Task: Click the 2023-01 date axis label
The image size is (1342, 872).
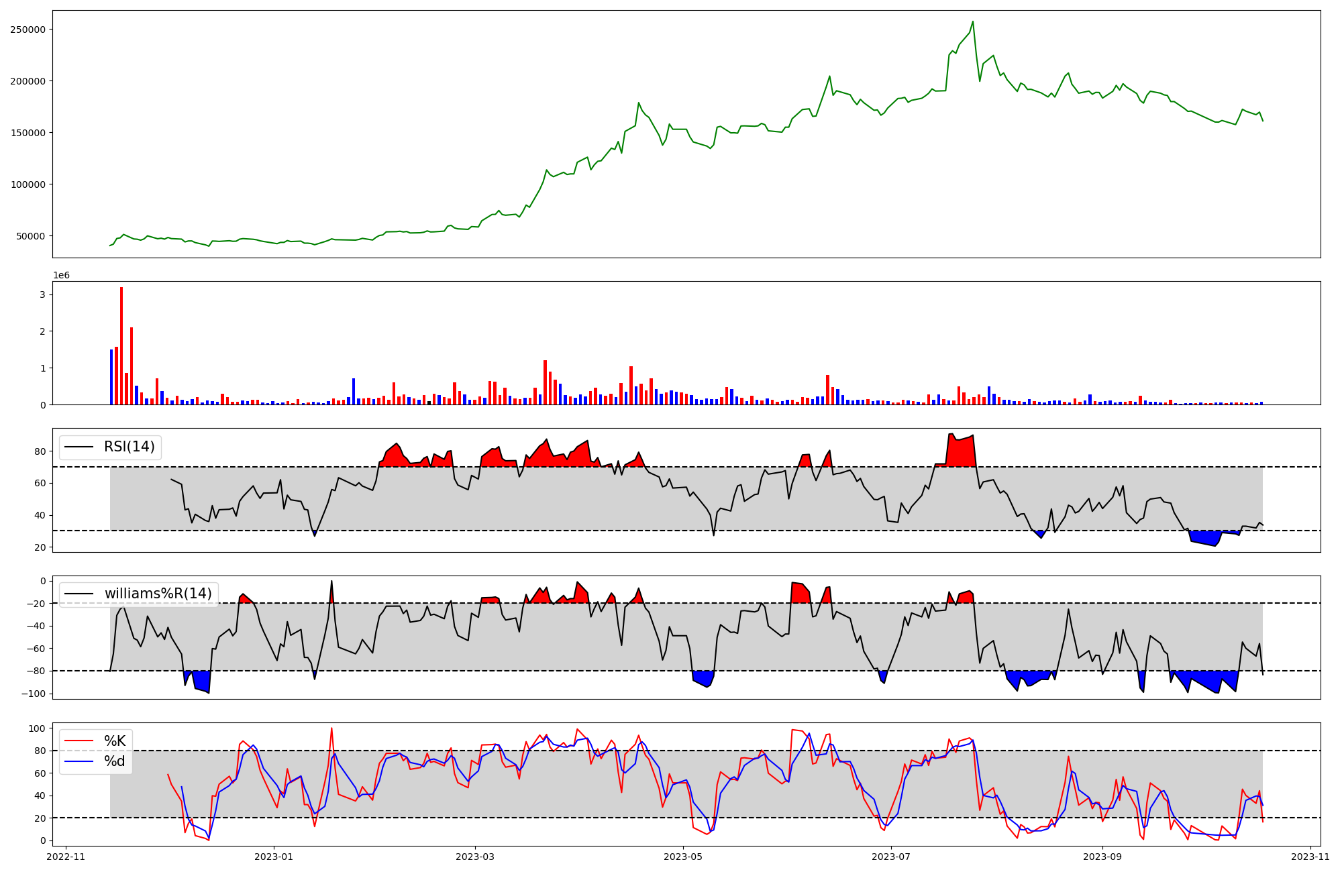Action: 274,857
